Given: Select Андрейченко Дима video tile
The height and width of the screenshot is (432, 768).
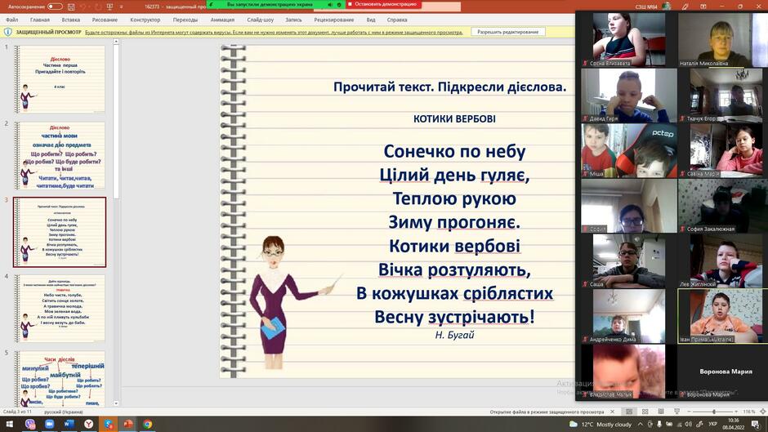Looking at the screenshot, I should [629, 316].
